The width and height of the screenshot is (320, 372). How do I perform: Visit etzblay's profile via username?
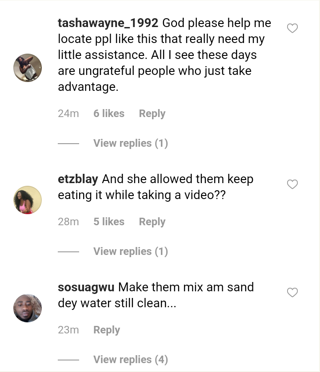tap(78, 179)
